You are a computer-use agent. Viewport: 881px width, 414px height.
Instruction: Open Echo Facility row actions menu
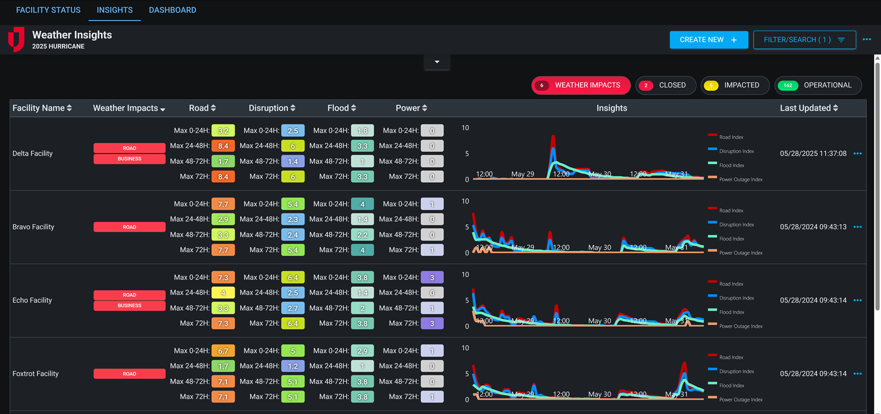pyautogui.click(x=858, y=300)
